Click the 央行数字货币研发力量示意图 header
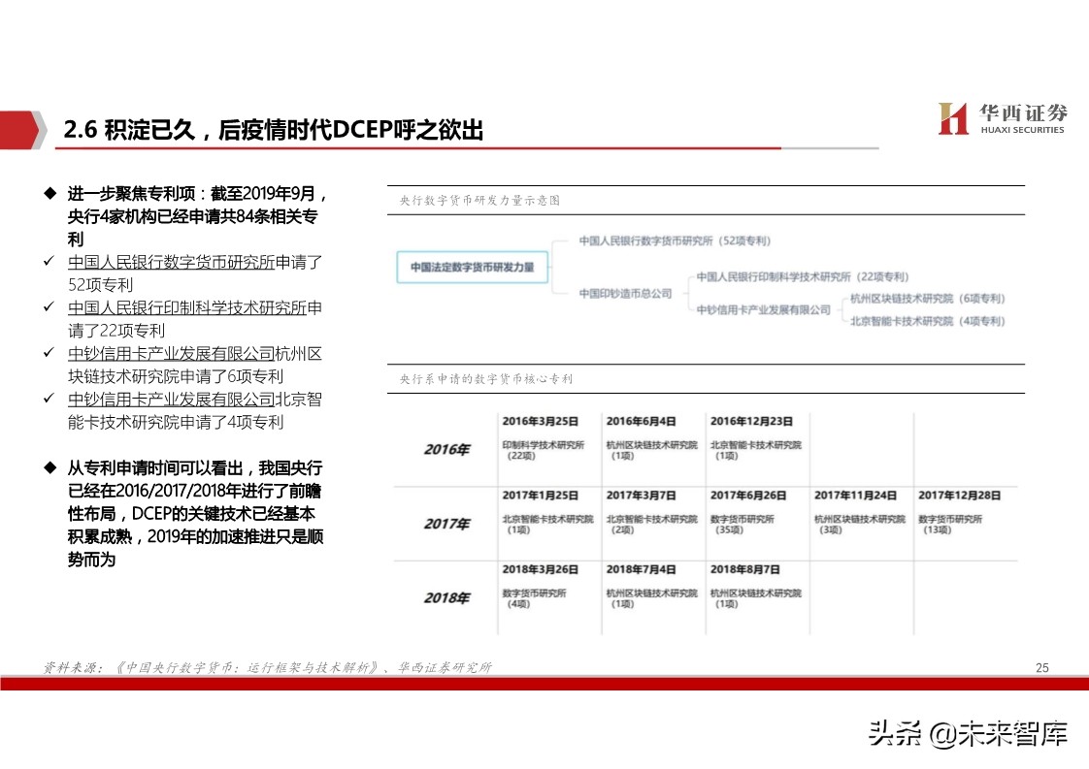This screenshot has height=769, width=1089. (x=478, y=202)
